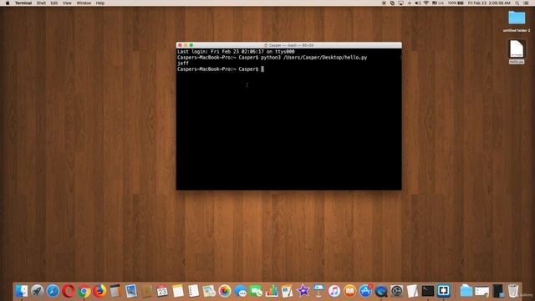Click the U.S. input source flag
535x301 pixels.
[438, 3]
